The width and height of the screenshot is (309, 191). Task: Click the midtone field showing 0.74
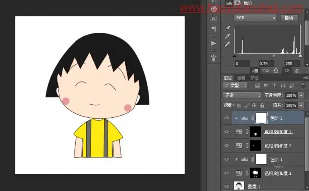[266, 64]
